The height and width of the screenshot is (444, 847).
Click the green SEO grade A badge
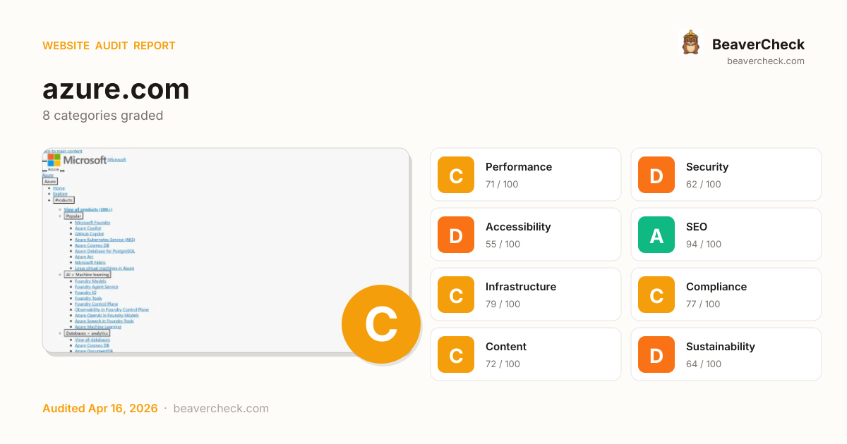pos(656,235)
